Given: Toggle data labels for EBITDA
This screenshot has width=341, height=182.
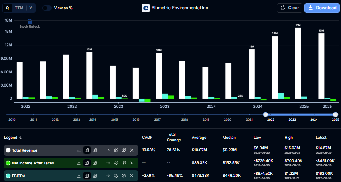Looking at the screenshot, I should point(116,176).
